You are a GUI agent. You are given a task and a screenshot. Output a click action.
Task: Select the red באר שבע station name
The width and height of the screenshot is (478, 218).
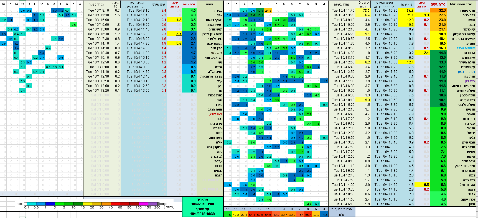(x=215, y=114)
